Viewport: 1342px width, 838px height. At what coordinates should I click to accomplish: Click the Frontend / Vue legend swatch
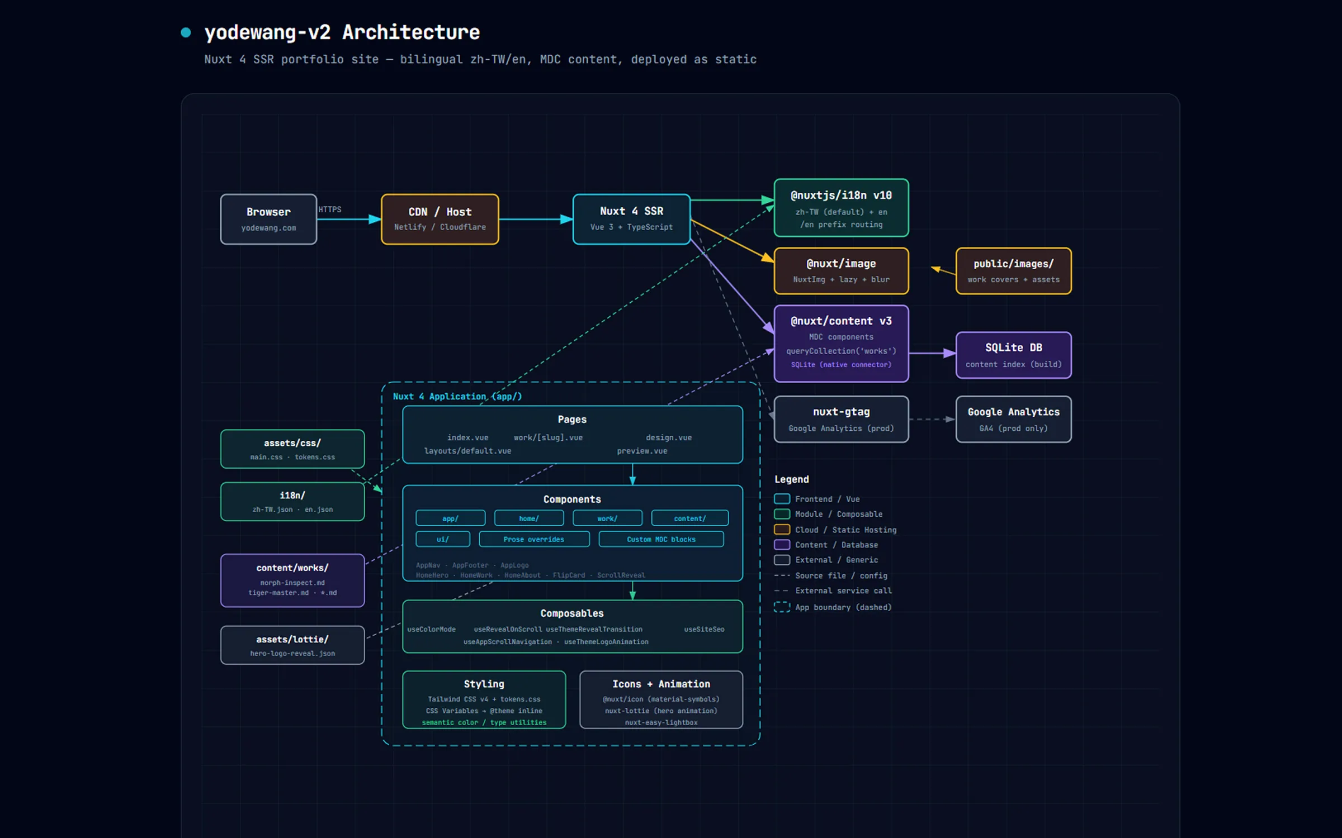[782, 499]
